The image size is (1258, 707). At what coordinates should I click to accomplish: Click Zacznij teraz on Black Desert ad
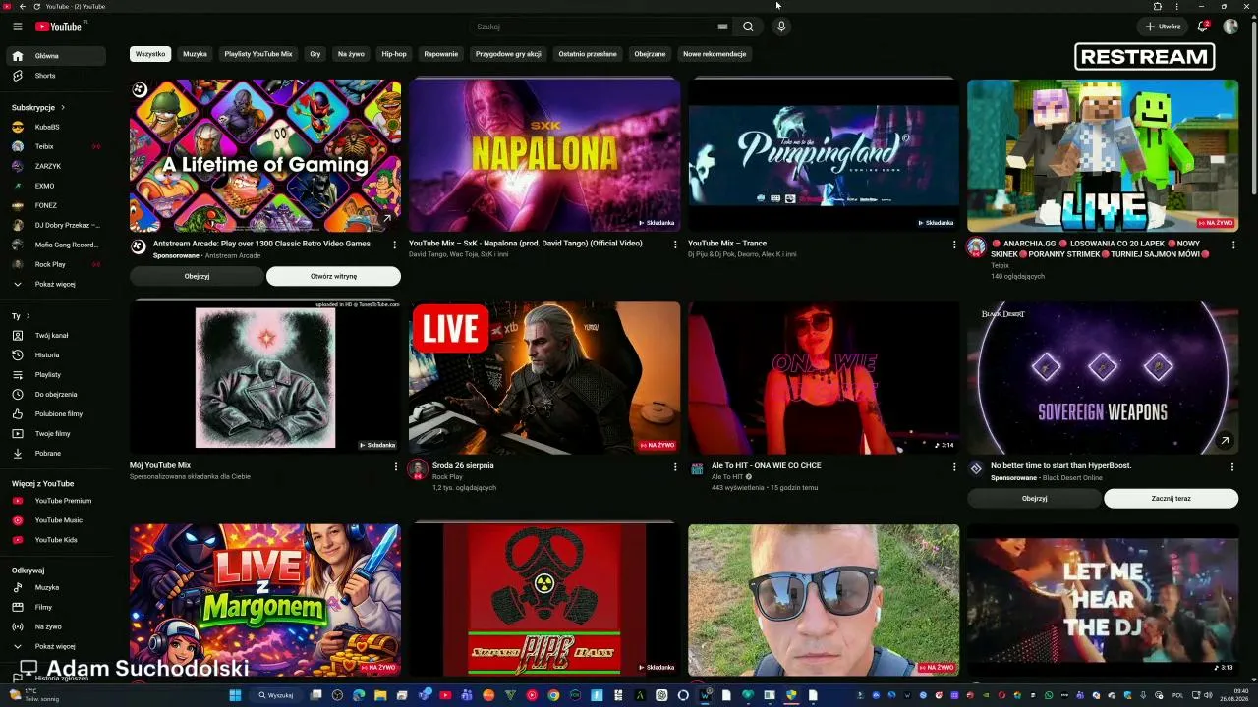(1171, 498)
